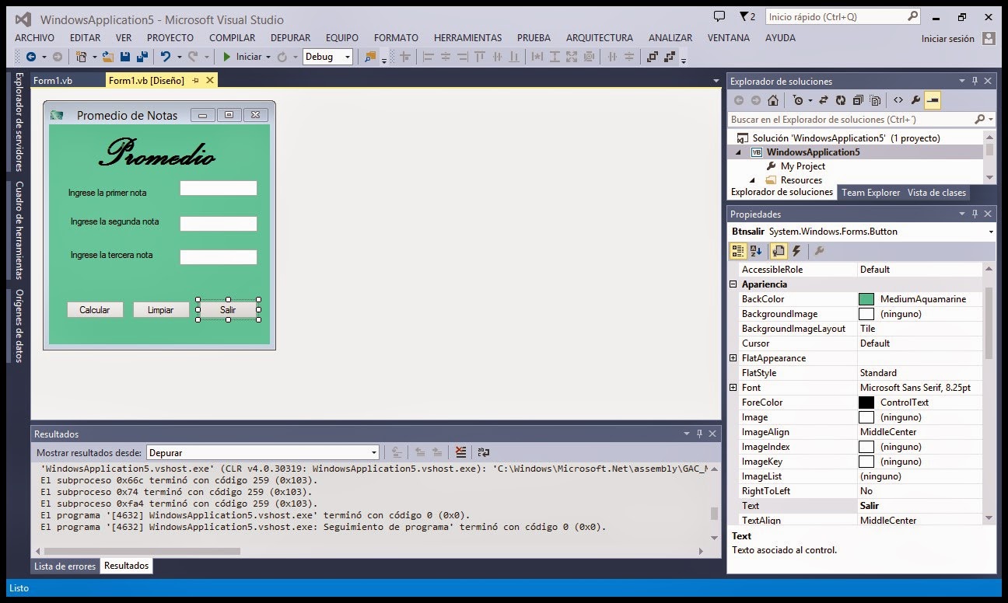Viewport: 1008px width, 603px height.
Task: Click the Refresh icon in Solution Explorer
Action: pos(841,99)
